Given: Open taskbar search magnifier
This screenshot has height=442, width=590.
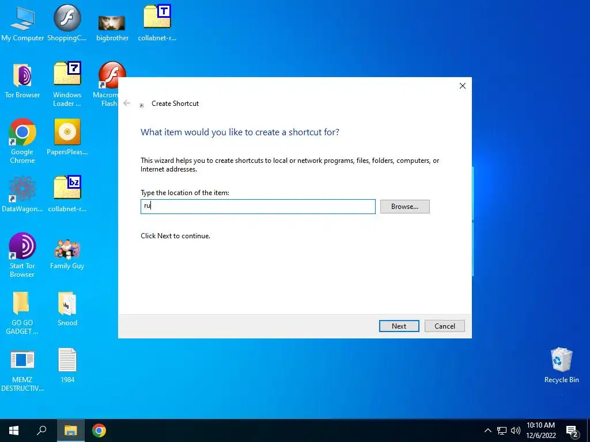Looking at the screenshot, I should [x=41, y=430].
